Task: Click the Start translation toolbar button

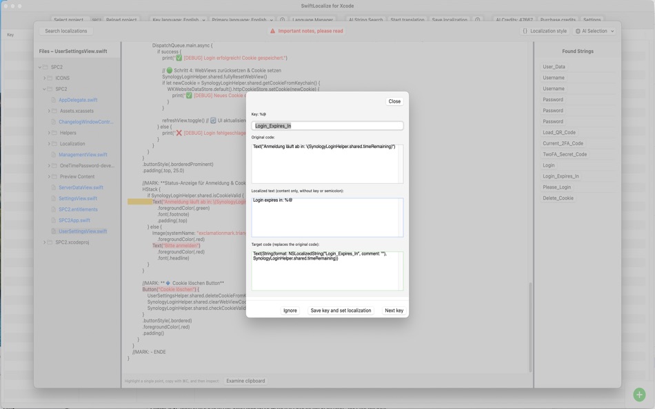Action: [x=407, y=19]
